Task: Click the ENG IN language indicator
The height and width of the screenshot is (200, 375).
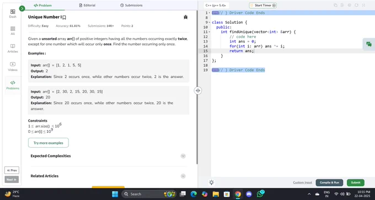Action: tap(326, 194)
